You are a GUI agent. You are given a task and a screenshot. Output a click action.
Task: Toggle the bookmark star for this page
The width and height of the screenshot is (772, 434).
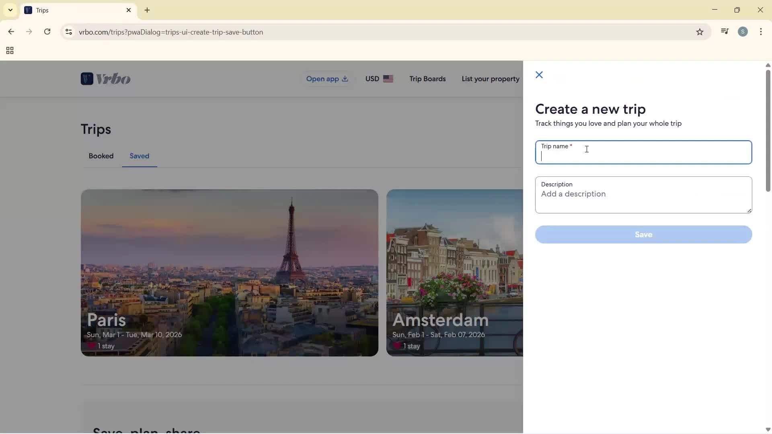[x=700, y=32]
